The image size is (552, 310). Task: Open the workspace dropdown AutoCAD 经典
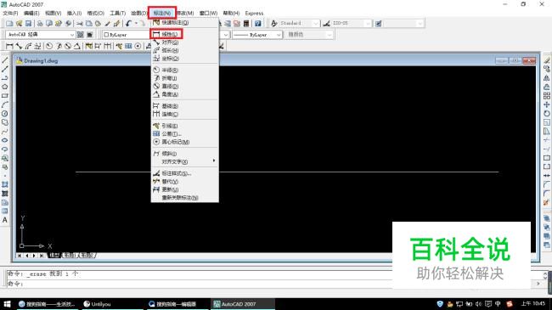[40, 35]
